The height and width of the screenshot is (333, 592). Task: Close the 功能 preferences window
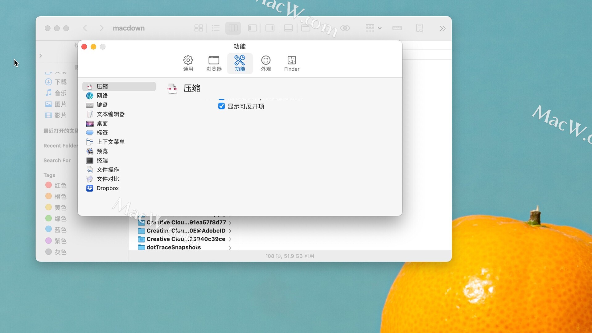84,47
